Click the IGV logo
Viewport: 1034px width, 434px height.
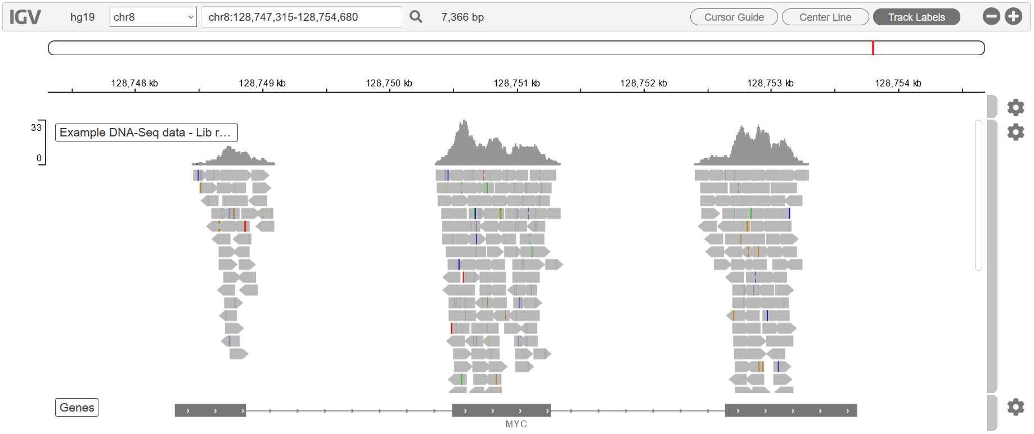tap(25, 17)
